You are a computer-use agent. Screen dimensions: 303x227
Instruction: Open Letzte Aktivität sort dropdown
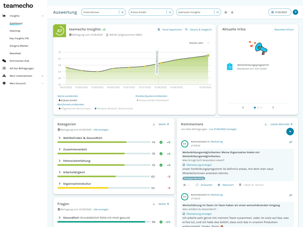click(281, 124)
